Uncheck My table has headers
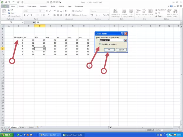 [100, 44]
